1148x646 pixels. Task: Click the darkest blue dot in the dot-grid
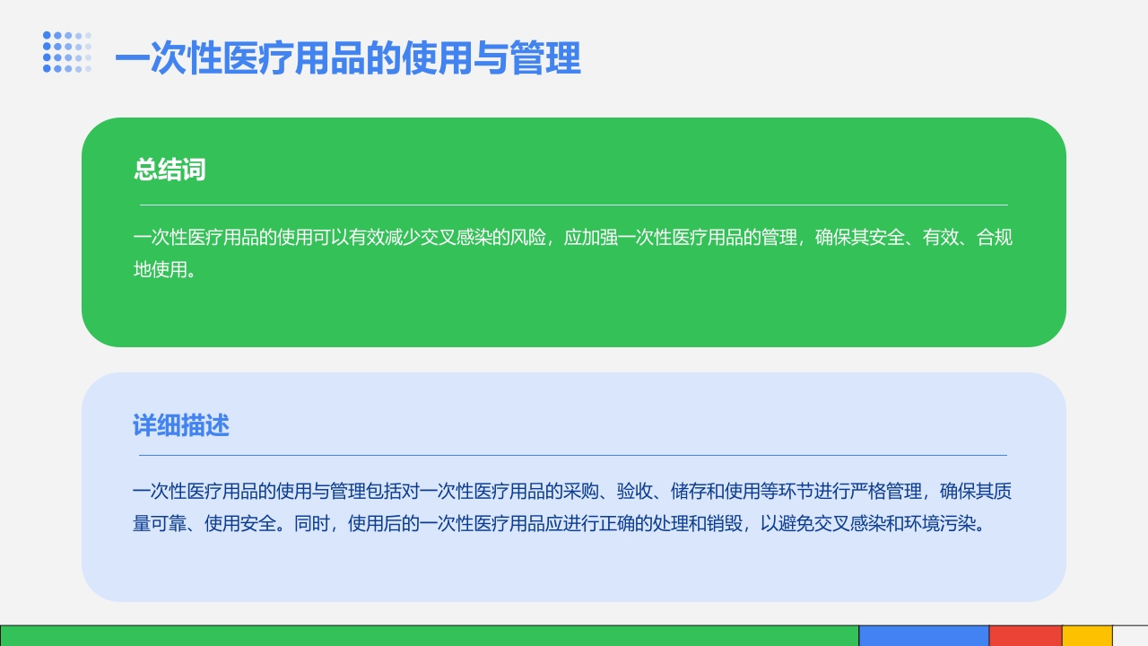(45, 35)
